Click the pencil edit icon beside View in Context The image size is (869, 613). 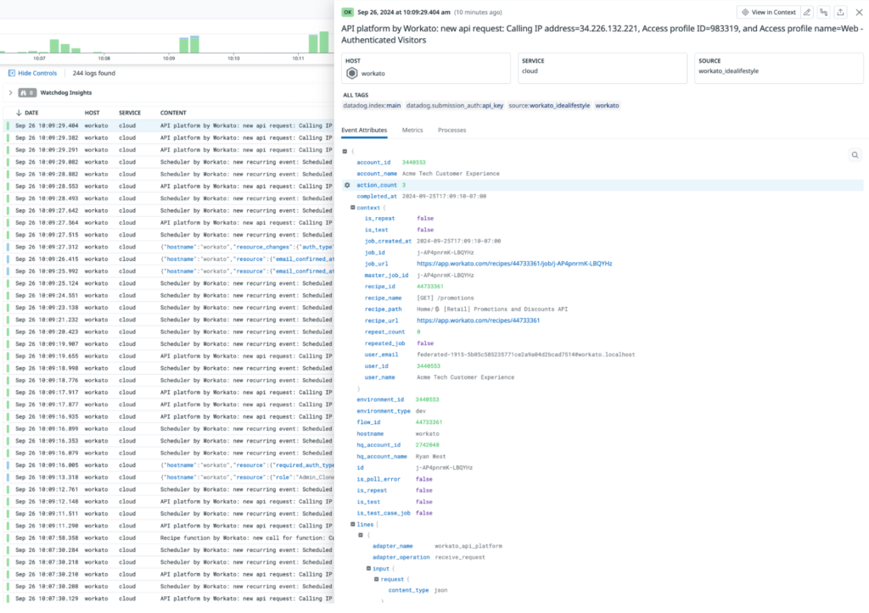pyautogui.click(x=807, y=12)
